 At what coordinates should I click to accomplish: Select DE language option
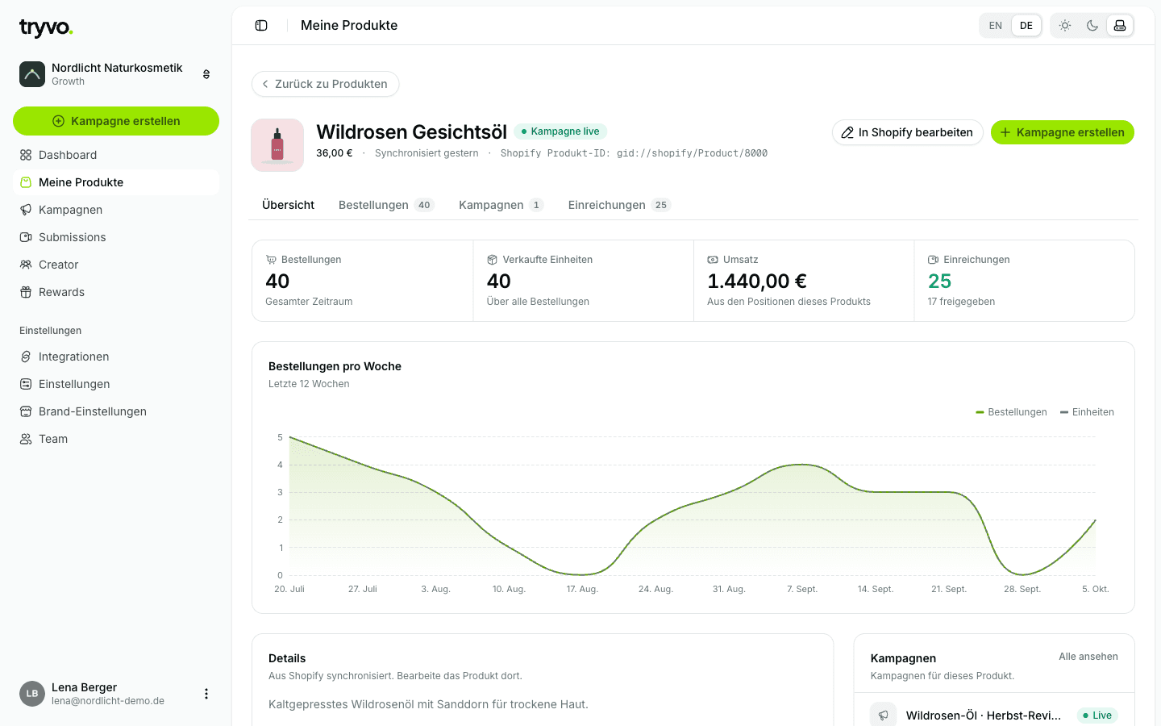point(1026,26)
